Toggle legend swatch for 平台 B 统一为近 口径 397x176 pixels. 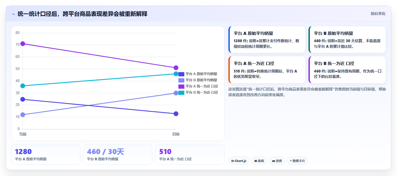point(181,92)
